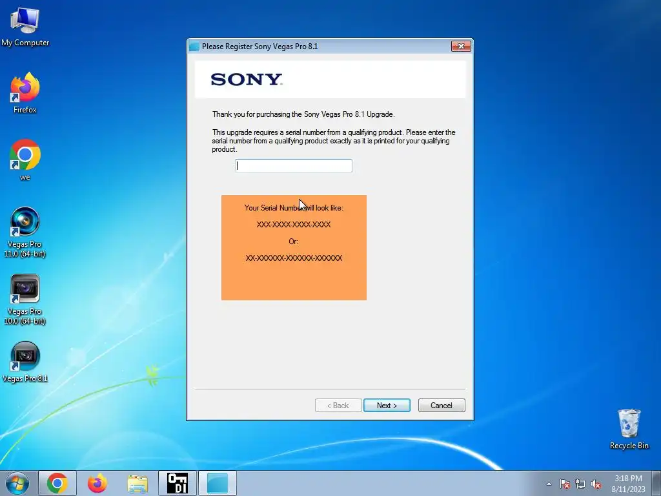
Task: Click the Show Desktop strip by the clock
Action: pos(656,483)
